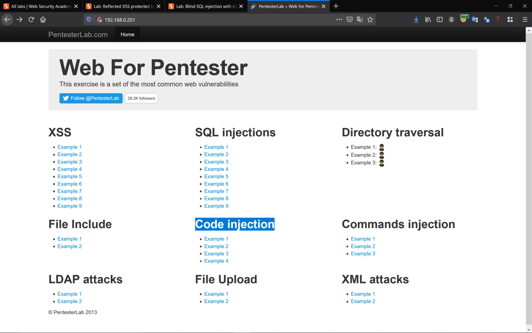The image size is (532, 333).
Task: Open Commands injection Example 2 link
Action: pyautogui.click(x=363, y=246)
